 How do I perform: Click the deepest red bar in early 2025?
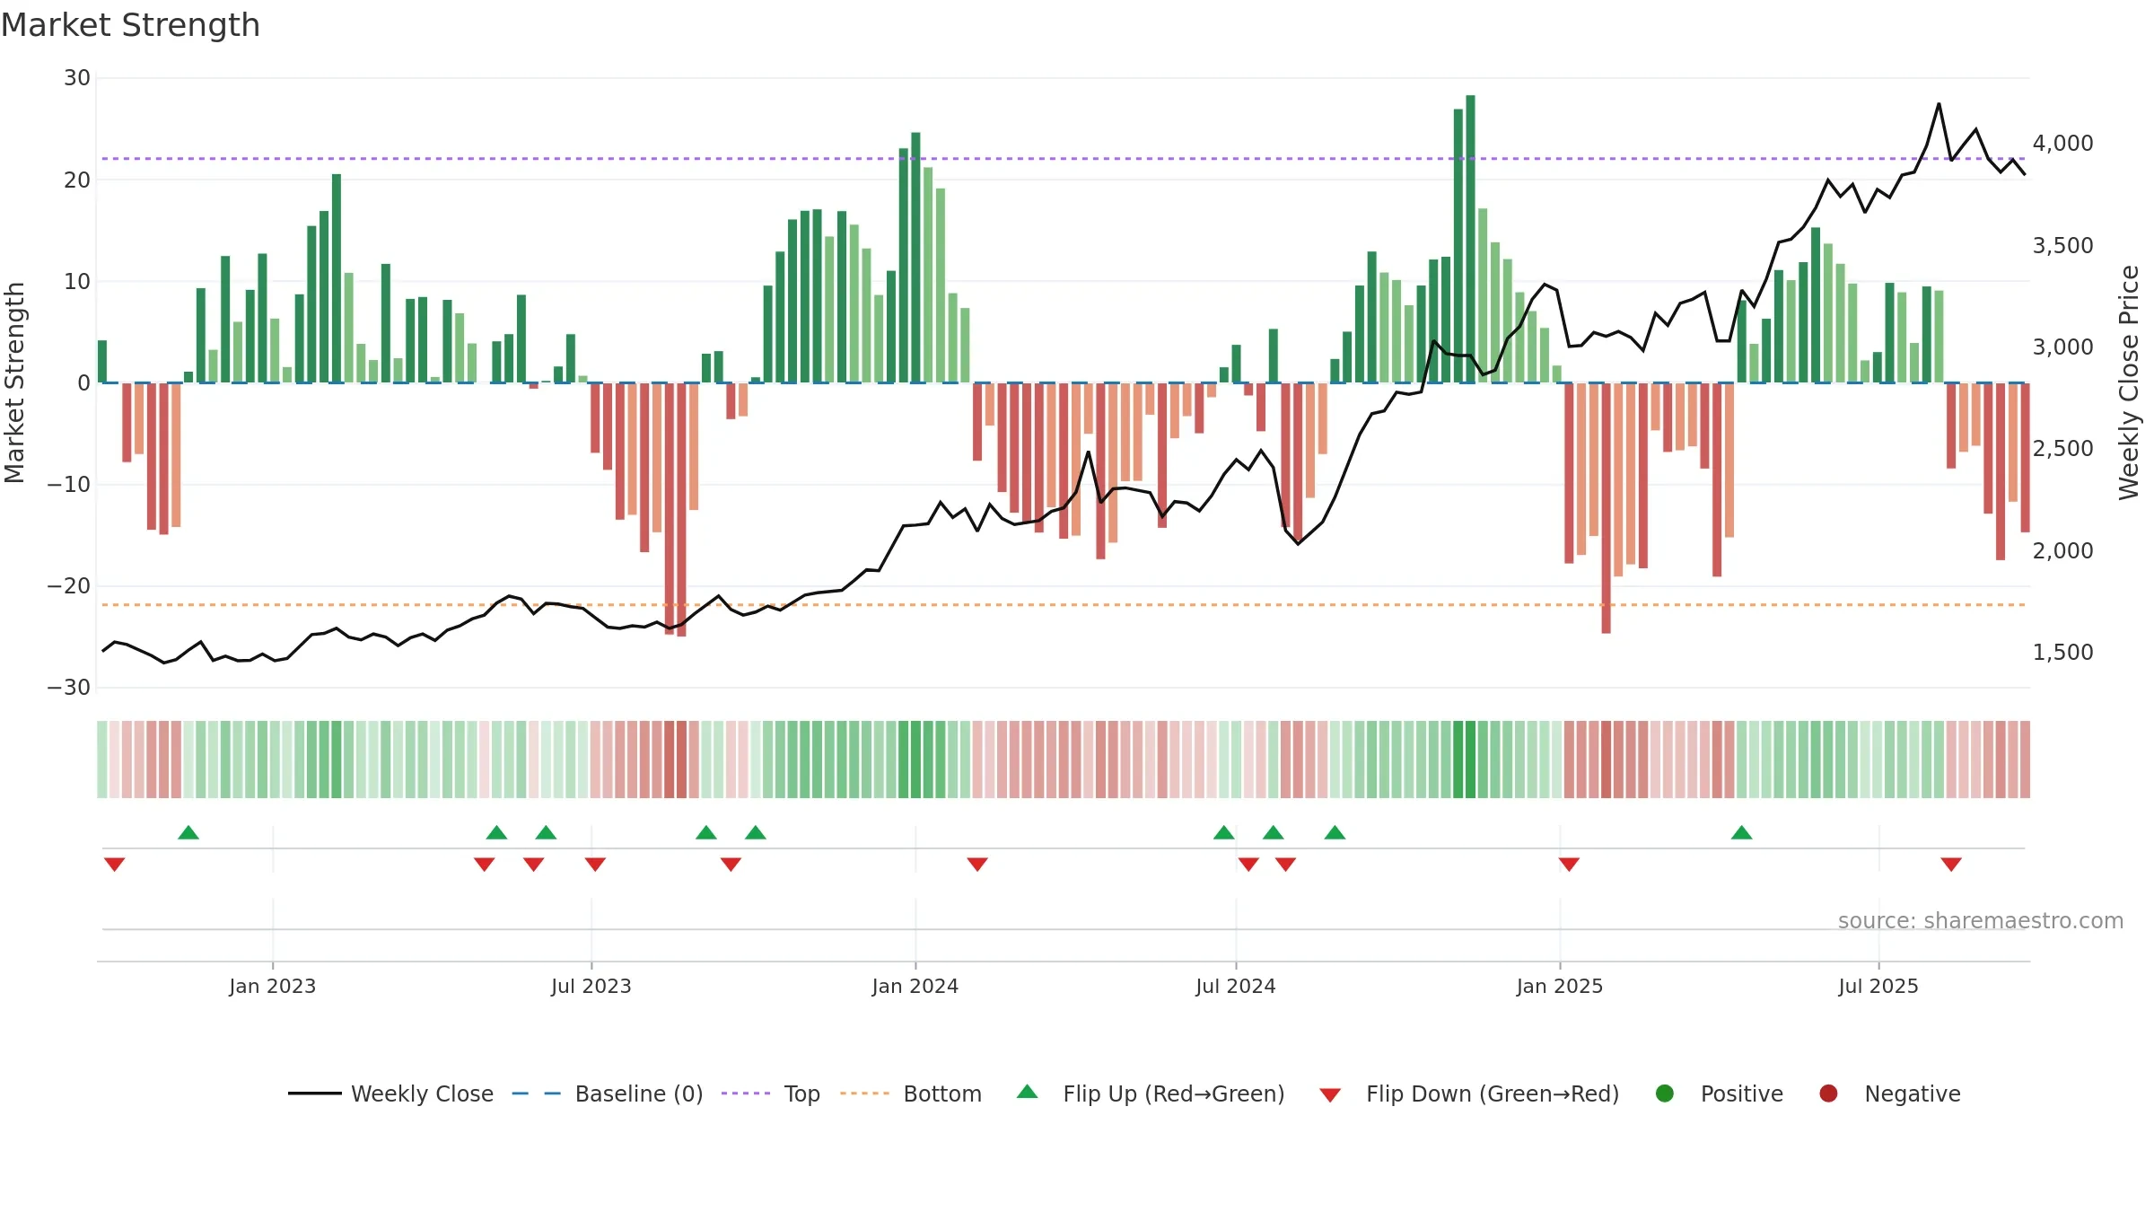(1606, 508)
